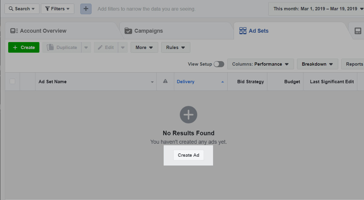The image size is (364, 200).
Task: Click the large plus circle icon
Action: click(189, 115)
